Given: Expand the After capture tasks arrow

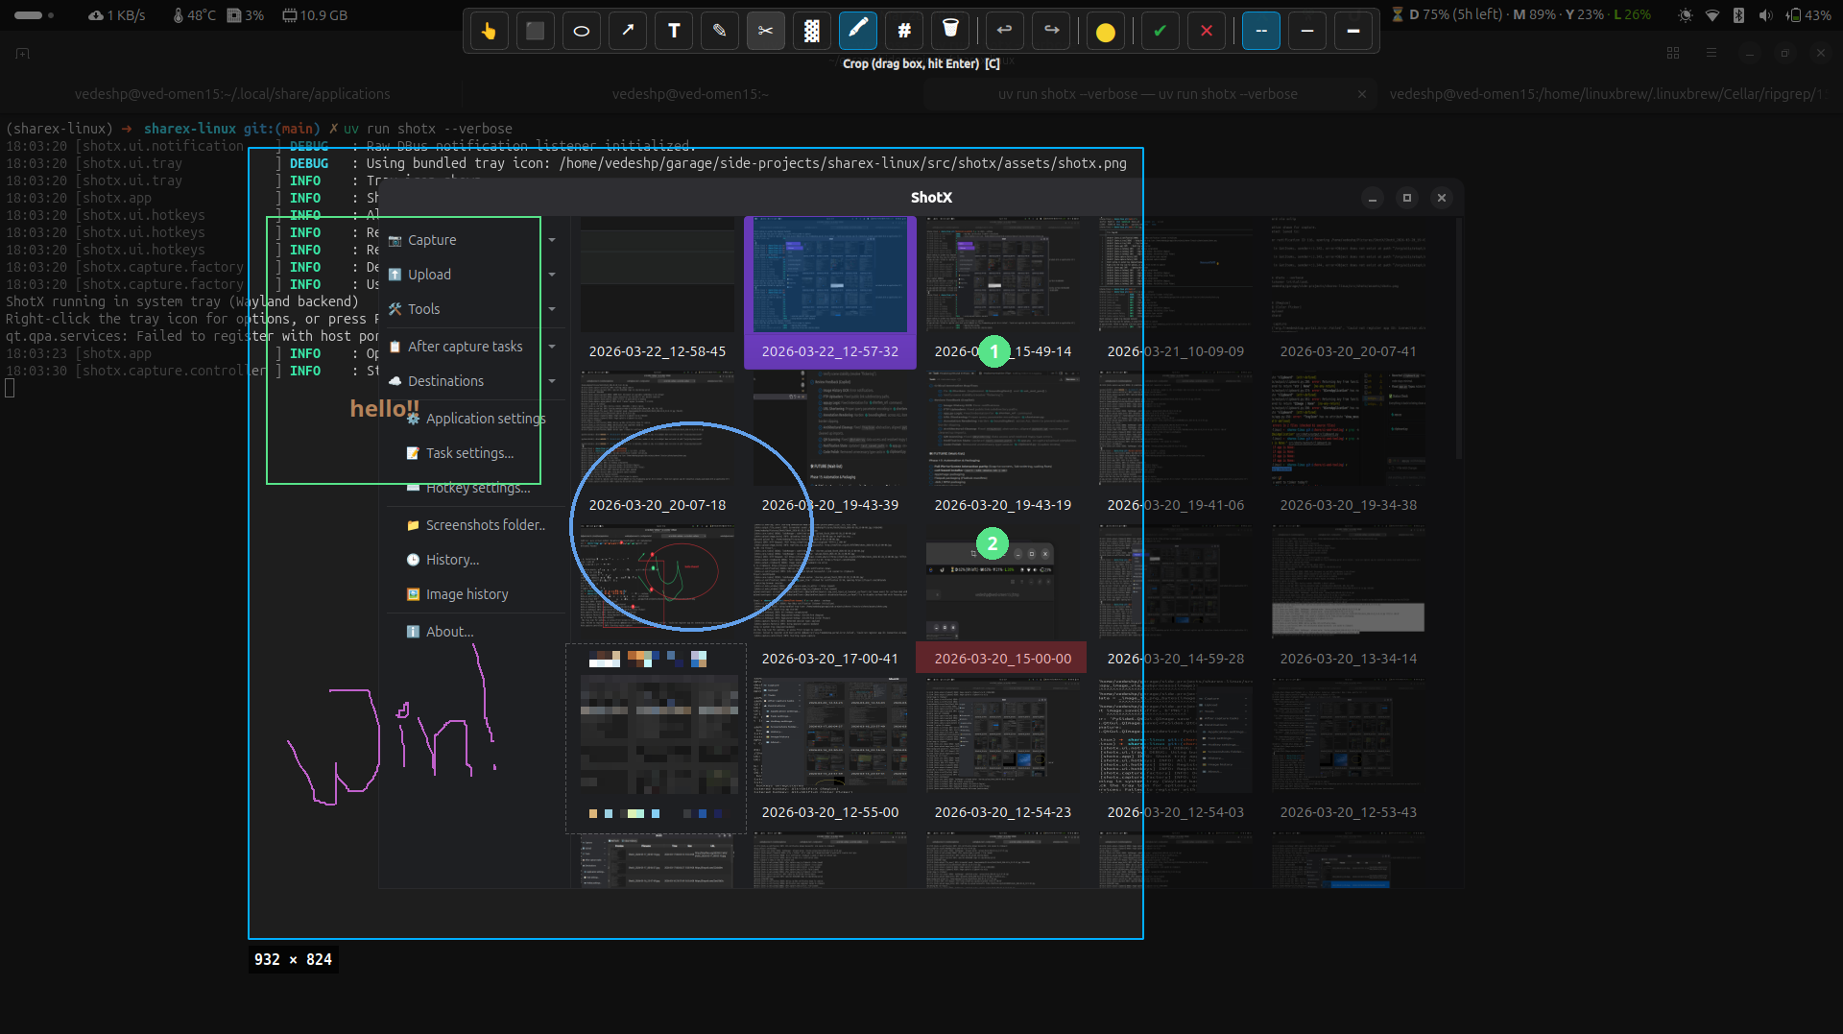Looking at the screenshot, I should point(552,347).
